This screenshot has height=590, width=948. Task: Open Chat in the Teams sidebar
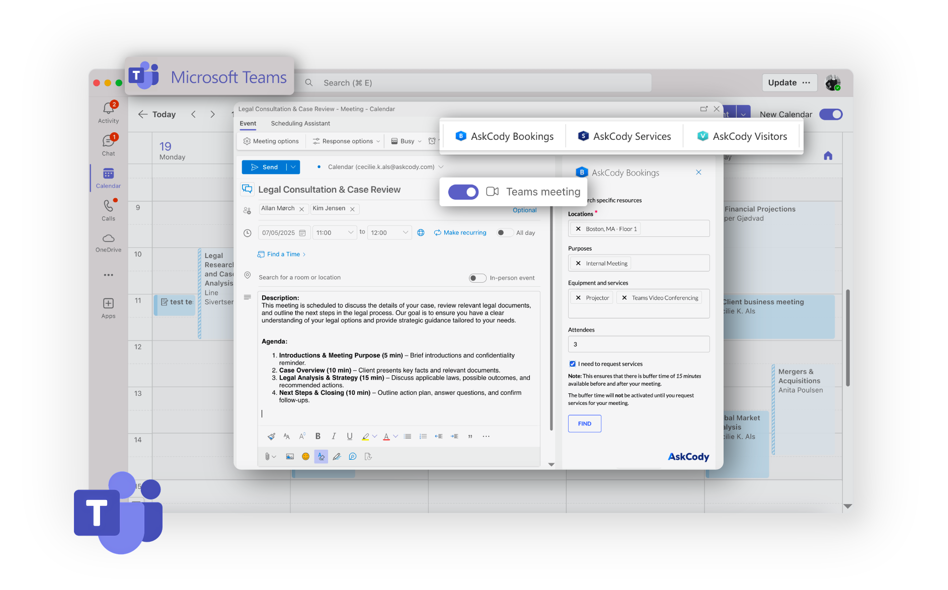pyautogui.click(x=109, y=145)
